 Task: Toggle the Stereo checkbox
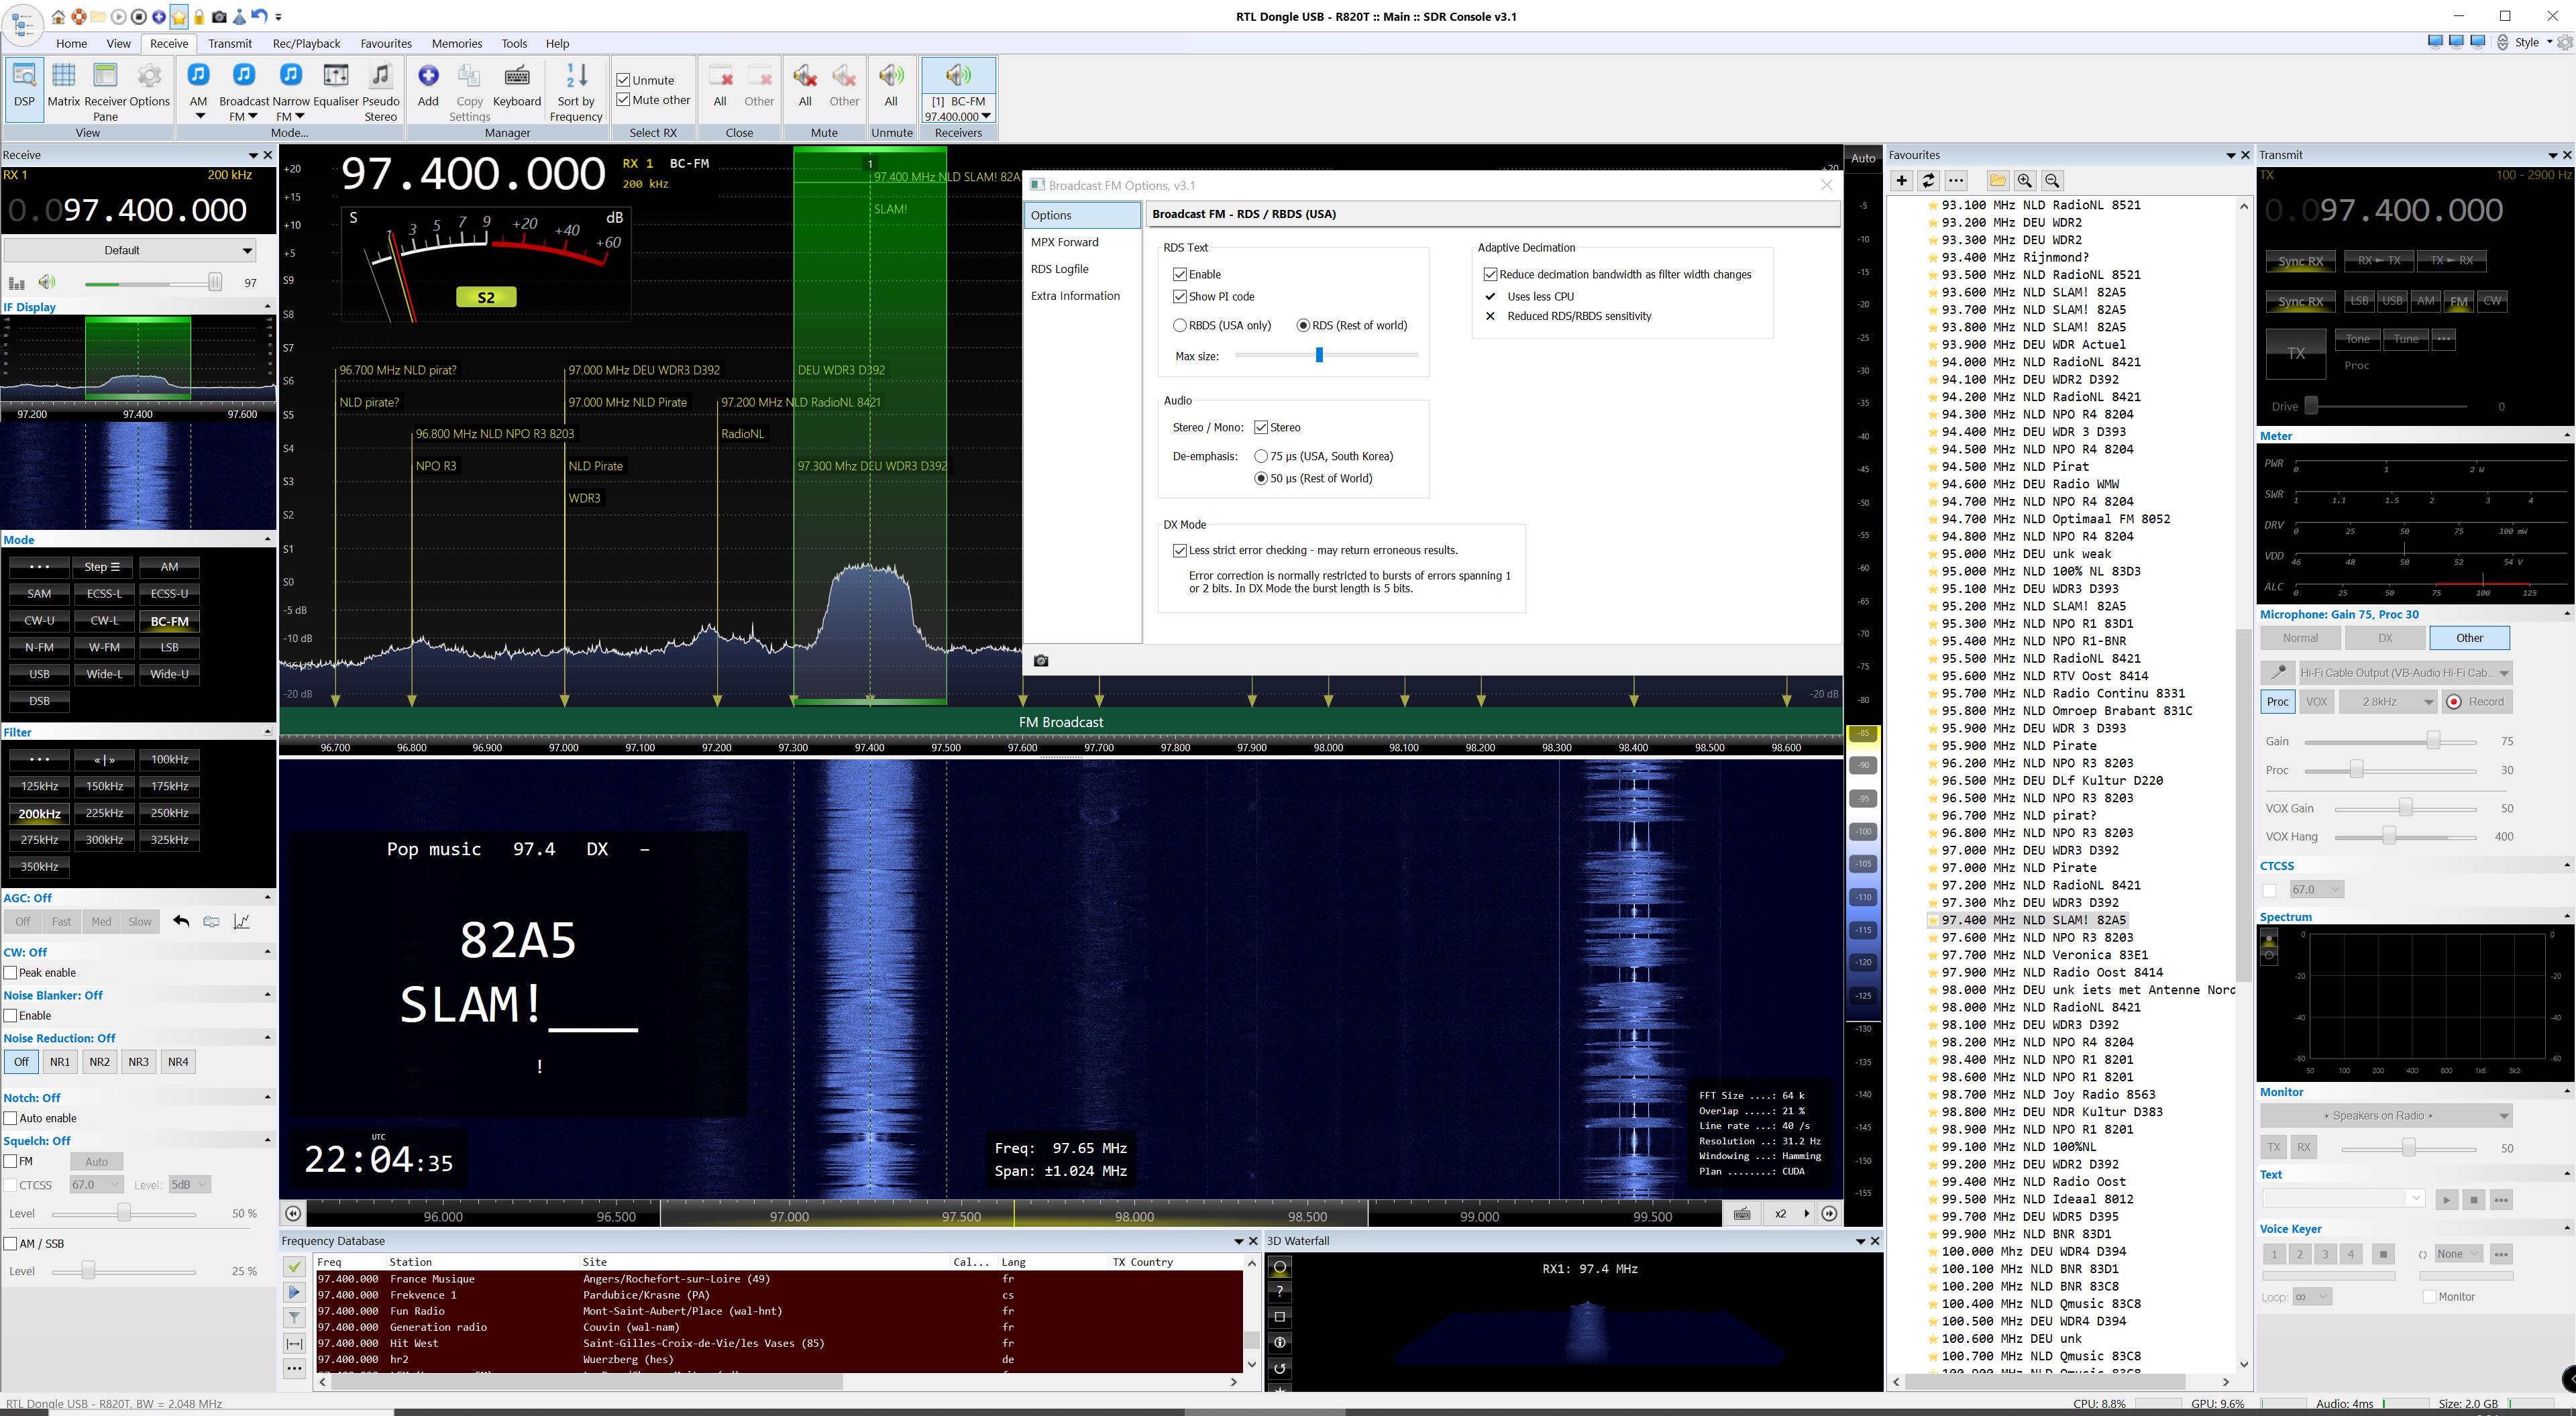tap(1261, 428)
